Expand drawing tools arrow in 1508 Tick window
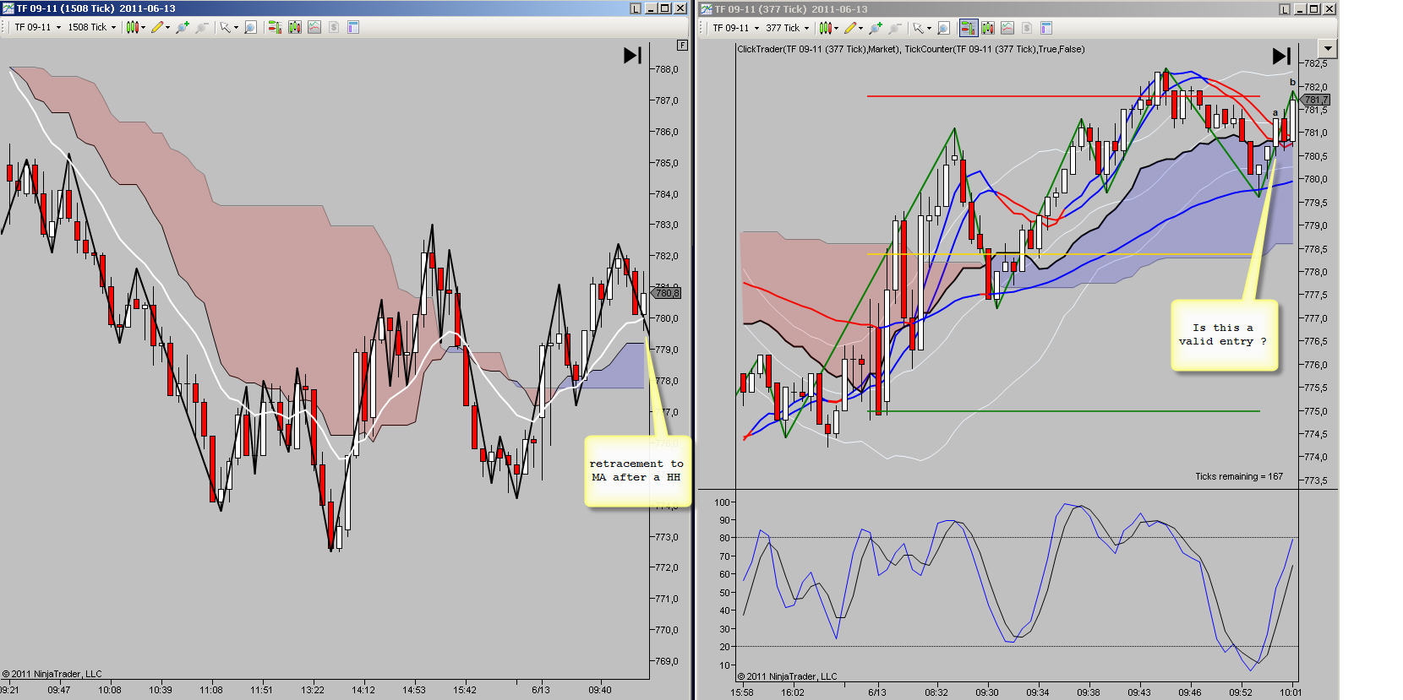The width and height of the screenshot is (1403, 700). coord(167,27)
